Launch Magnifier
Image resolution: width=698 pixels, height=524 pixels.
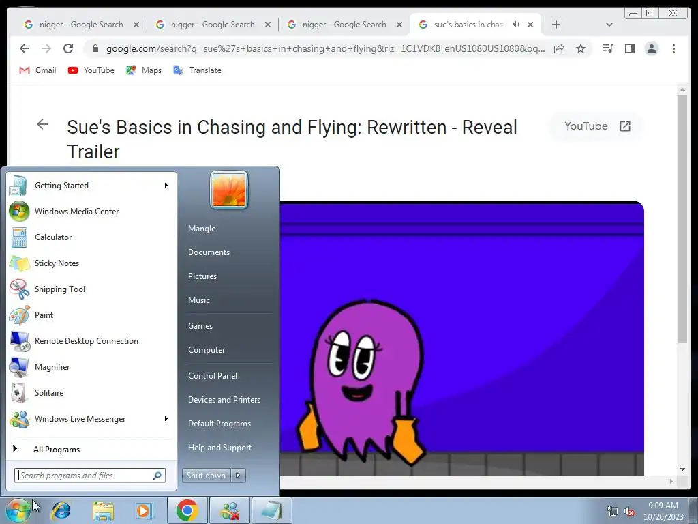[91, 366]
